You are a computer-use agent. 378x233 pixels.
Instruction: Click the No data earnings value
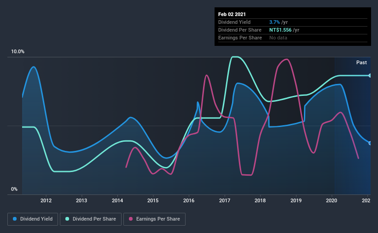[278, 38]
